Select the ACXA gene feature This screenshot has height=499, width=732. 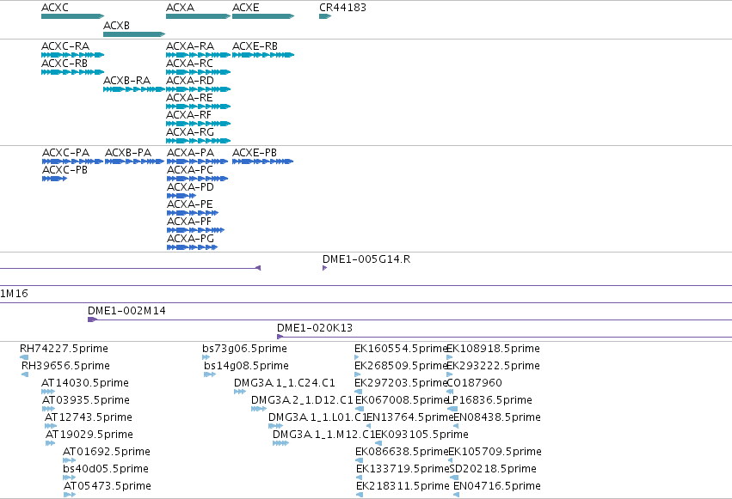click(x=198, y=16)
